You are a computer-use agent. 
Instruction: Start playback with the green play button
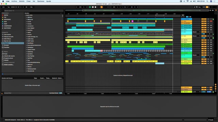click(90, 7)
